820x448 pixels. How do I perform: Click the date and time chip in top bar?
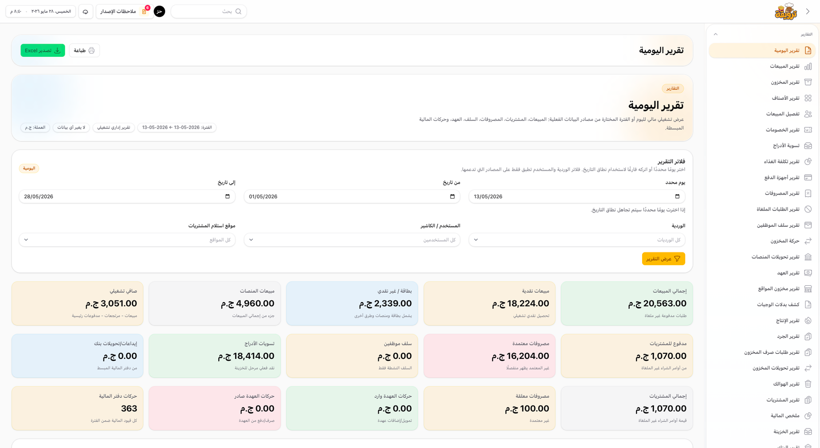[x=40, y=11]
